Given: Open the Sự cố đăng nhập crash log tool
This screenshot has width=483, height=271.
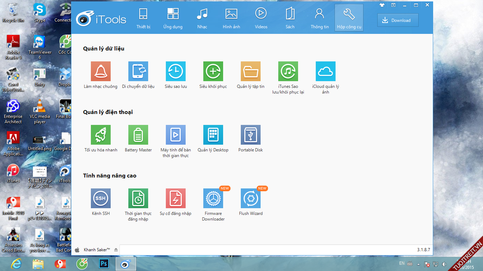Looking at the screenshot, I should [176, 198].
